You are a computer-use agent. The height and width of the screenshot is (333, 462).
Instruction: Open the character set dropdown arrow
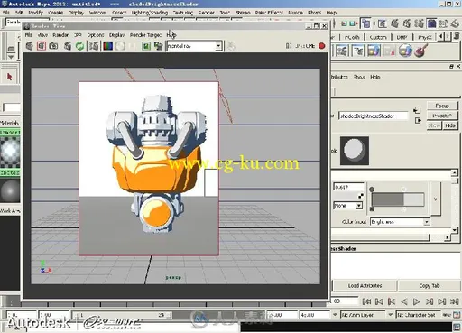point(390,315)
